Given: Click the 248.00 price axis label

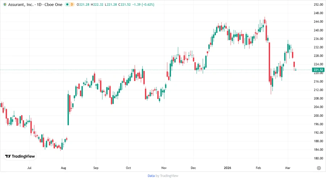Looking at the screenshot, I should click(x=318, y=13).
